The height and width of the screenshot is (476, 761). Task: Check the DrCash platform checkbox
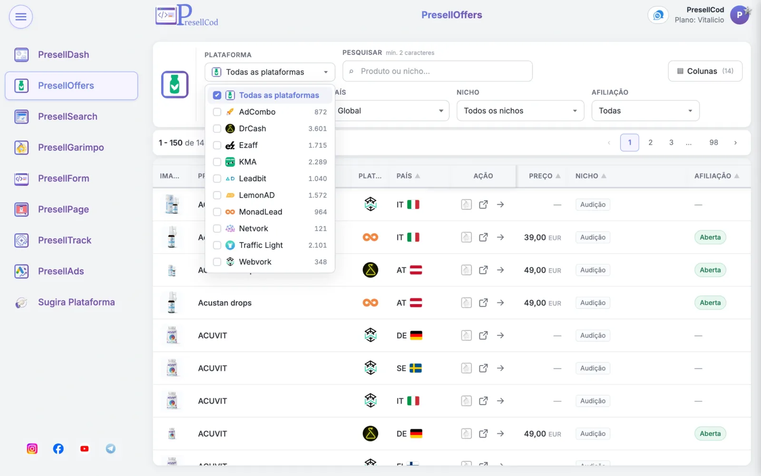pyautogui.click(x=217, y=129)
